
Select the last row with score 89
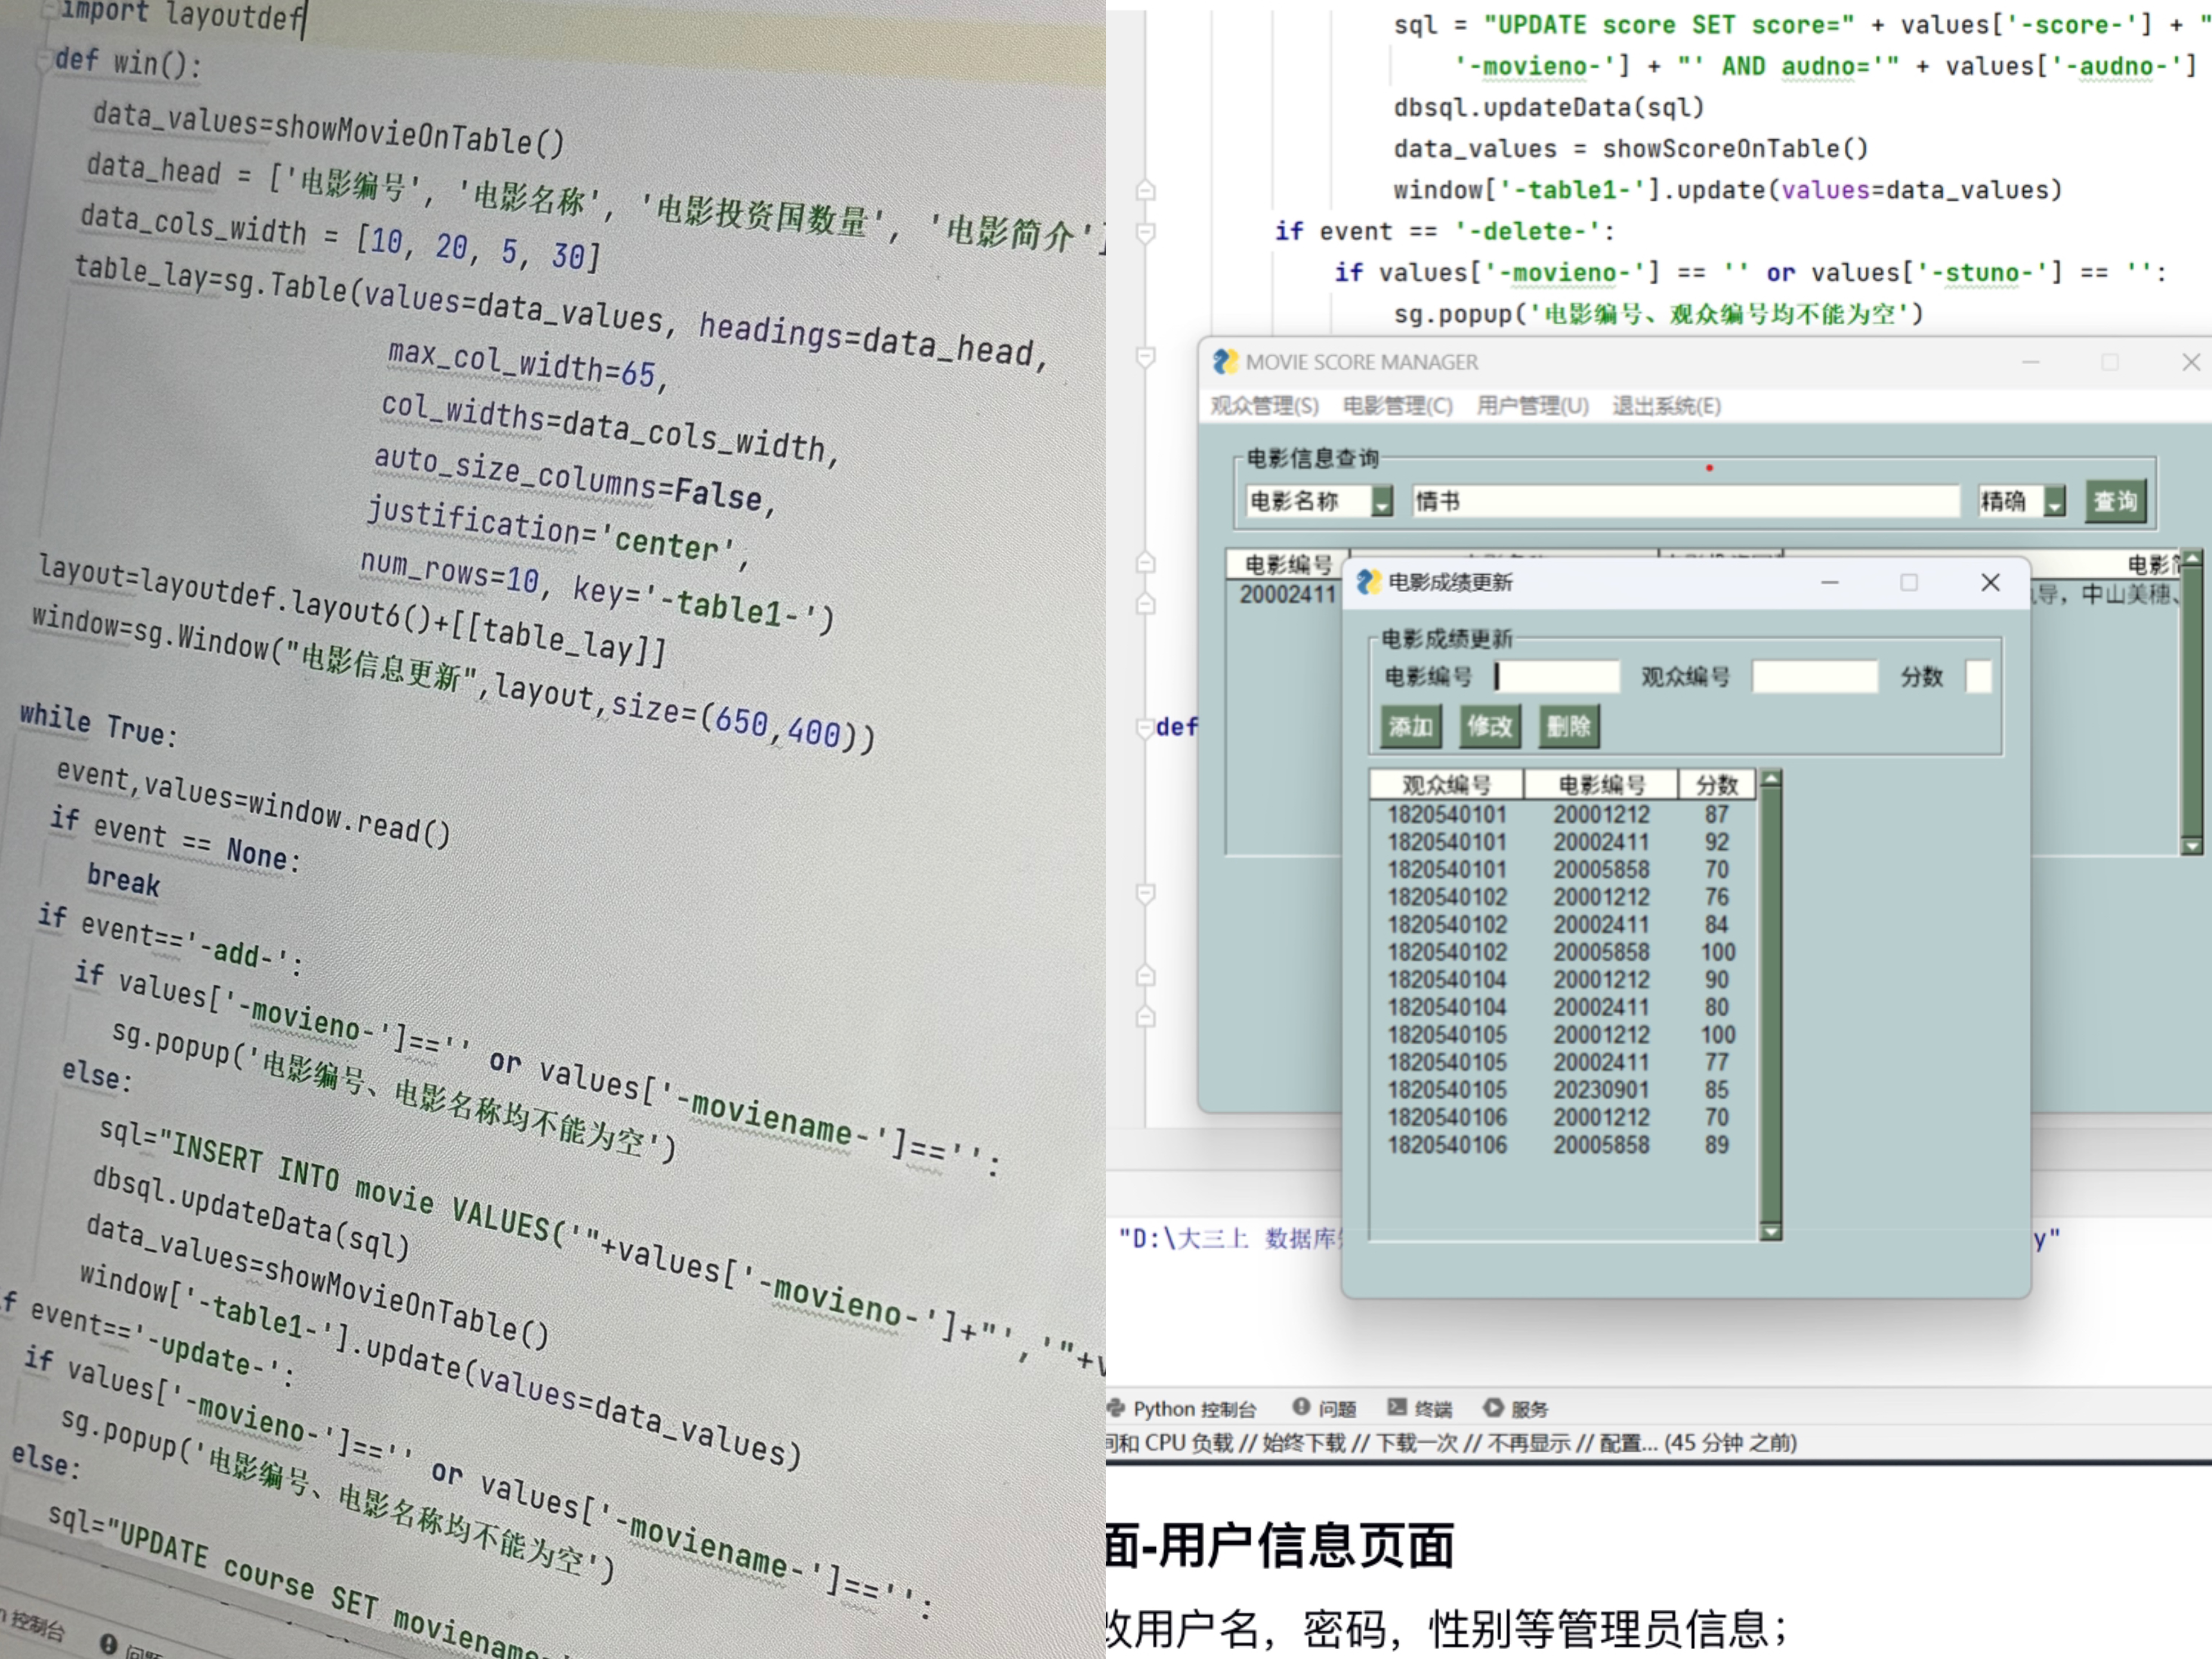tap(1563, 1144)
